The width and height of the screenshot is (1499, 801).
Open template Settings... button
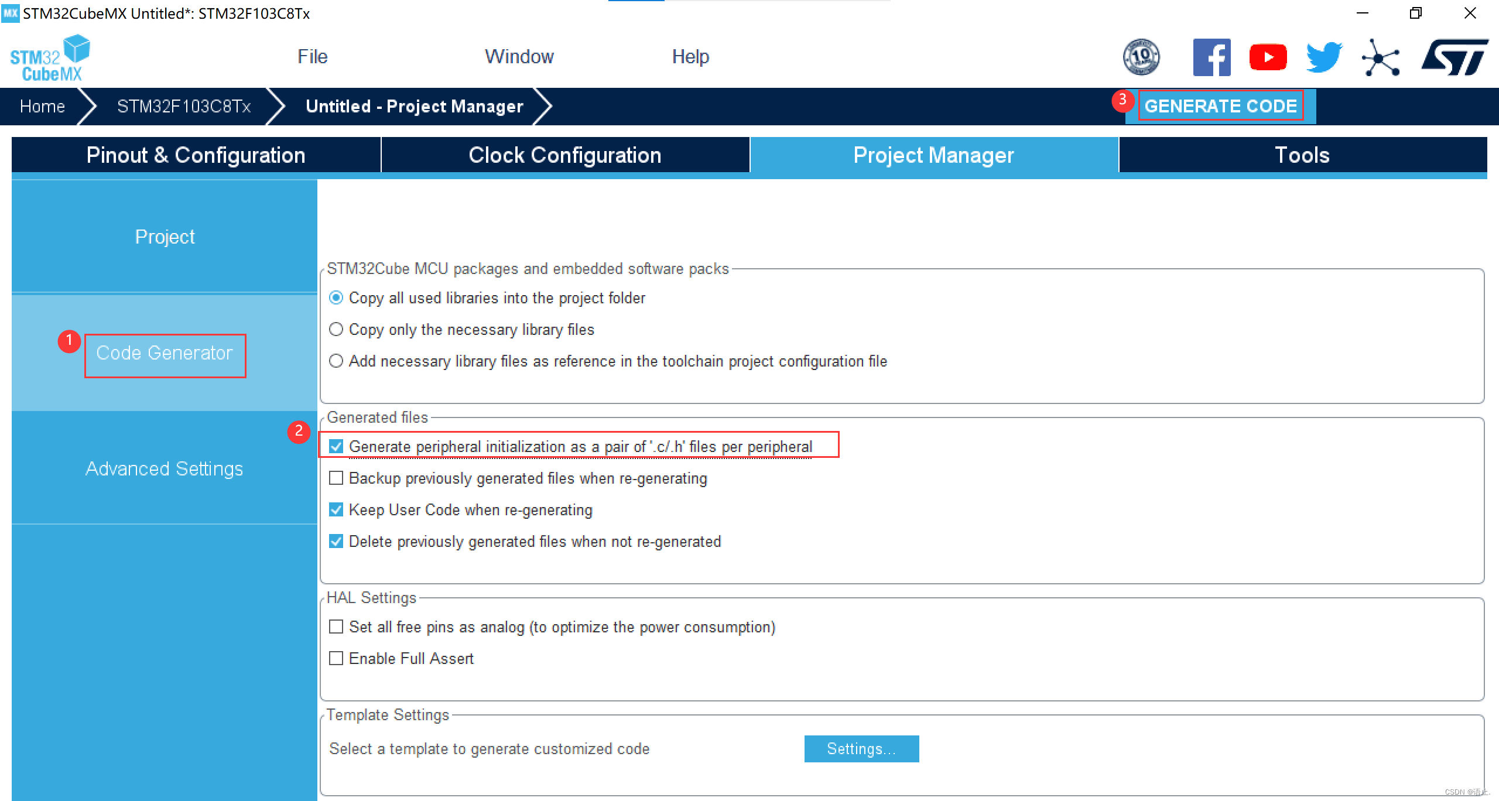(x=861, y=749)
